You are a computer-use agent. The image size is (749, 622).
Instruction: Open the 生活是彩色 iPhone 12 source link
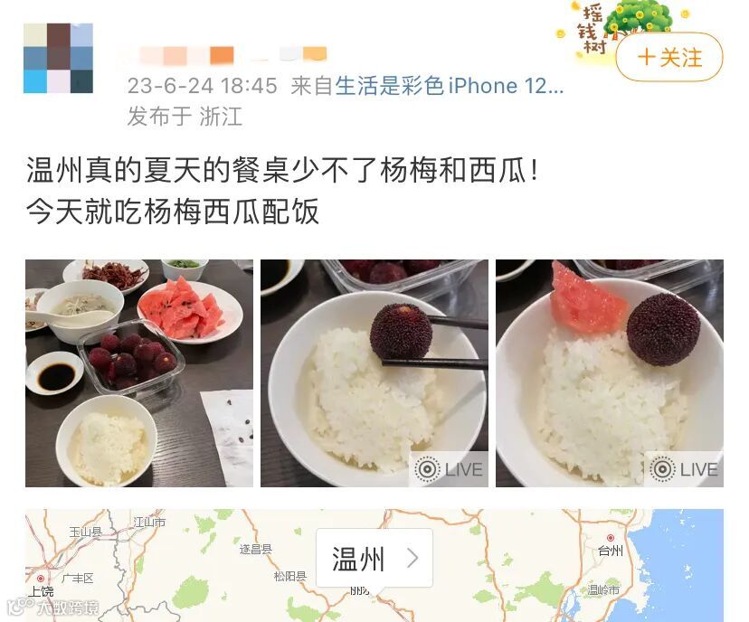coord(449,86)
